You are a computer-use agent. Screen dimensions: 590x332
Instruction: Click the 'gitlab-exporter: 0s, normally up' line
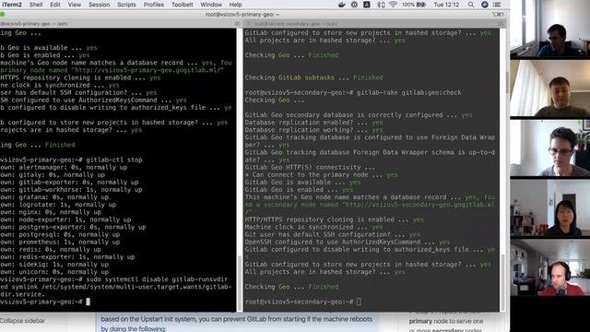(x=70, y=183)
